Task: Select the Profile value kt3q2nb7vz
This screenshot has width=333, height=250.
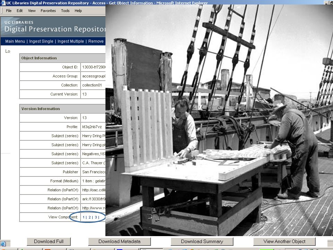Action: tap(92, 127)
